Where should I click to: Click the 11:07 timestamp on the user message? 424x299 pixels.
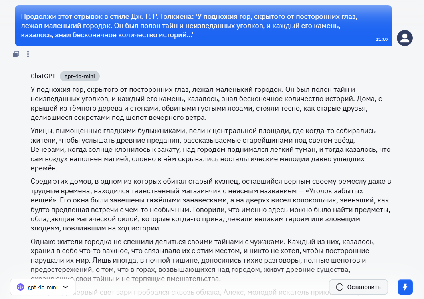tap(382, 39)
